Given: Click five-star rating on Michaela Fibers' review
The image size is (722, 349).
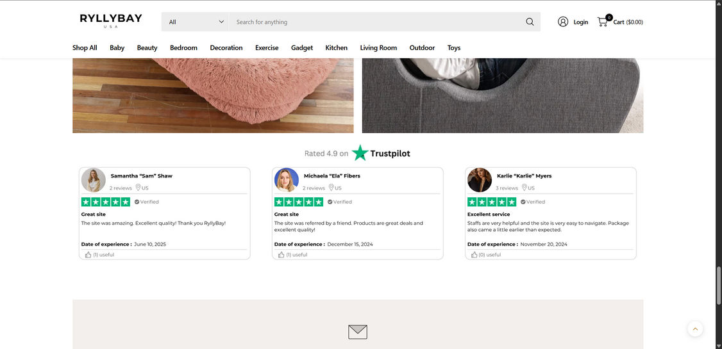Looking at the screenshot, I should [299, 202].
